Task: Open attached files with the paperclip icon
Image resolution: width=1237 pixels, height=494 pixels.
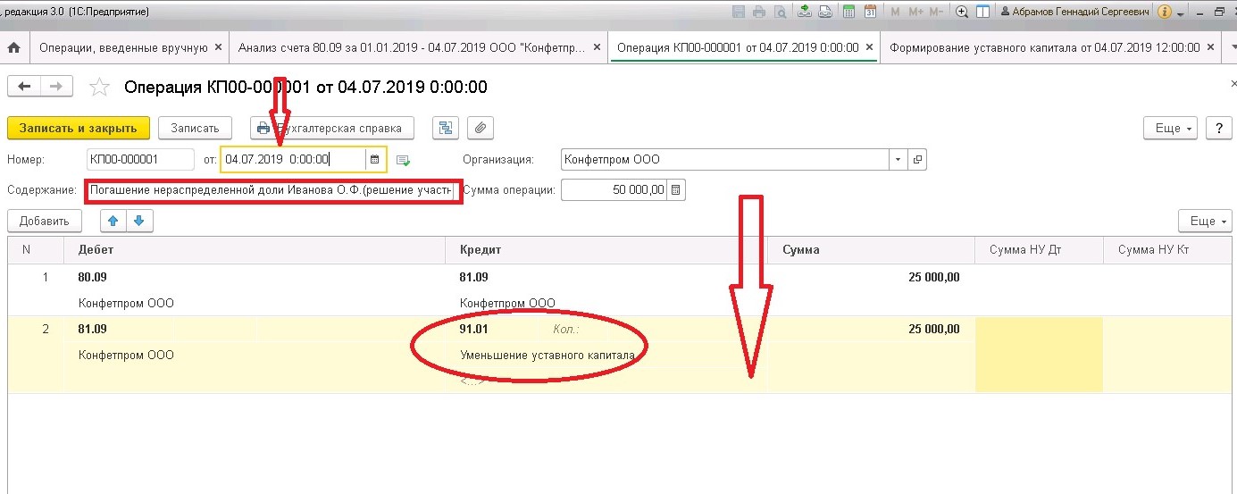Action: pyautogui.click(x=481, y=128)
